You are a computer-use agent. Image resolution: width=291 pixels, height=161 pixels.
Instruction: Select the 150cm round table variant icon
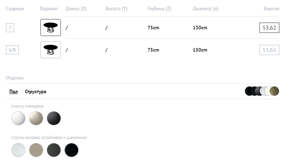(51, 50)
